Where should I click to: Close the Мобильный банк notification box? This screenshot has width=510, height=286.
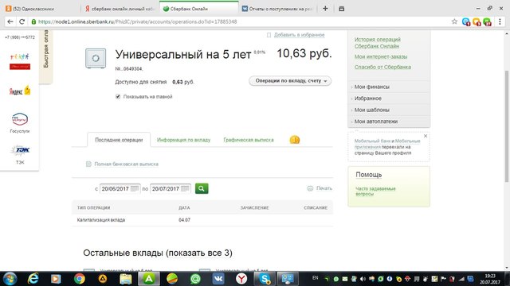tap(426, 136)
